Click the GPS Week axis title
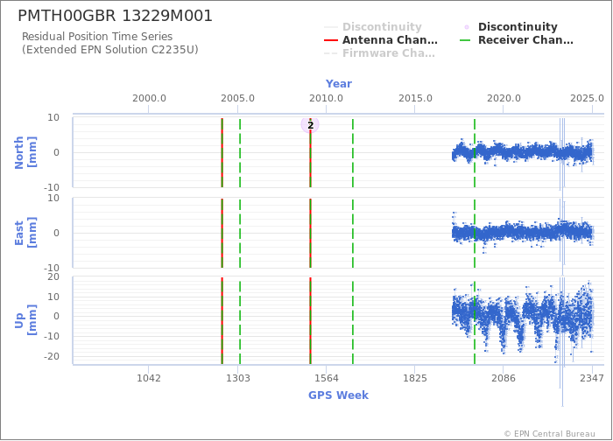This screenshot has width=613, height=441. pos(338,395)
